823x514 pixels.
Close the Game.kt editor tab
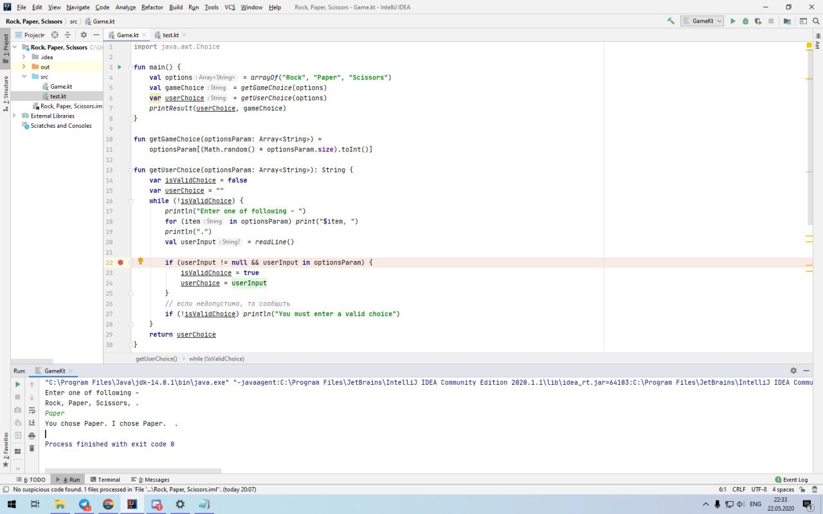click(143, 35)
